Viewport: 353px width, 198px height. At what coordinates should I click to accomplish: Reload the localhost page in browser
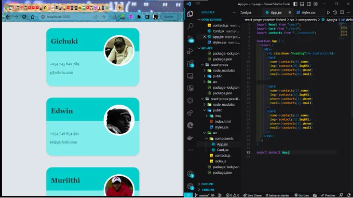tap(24, 17)
